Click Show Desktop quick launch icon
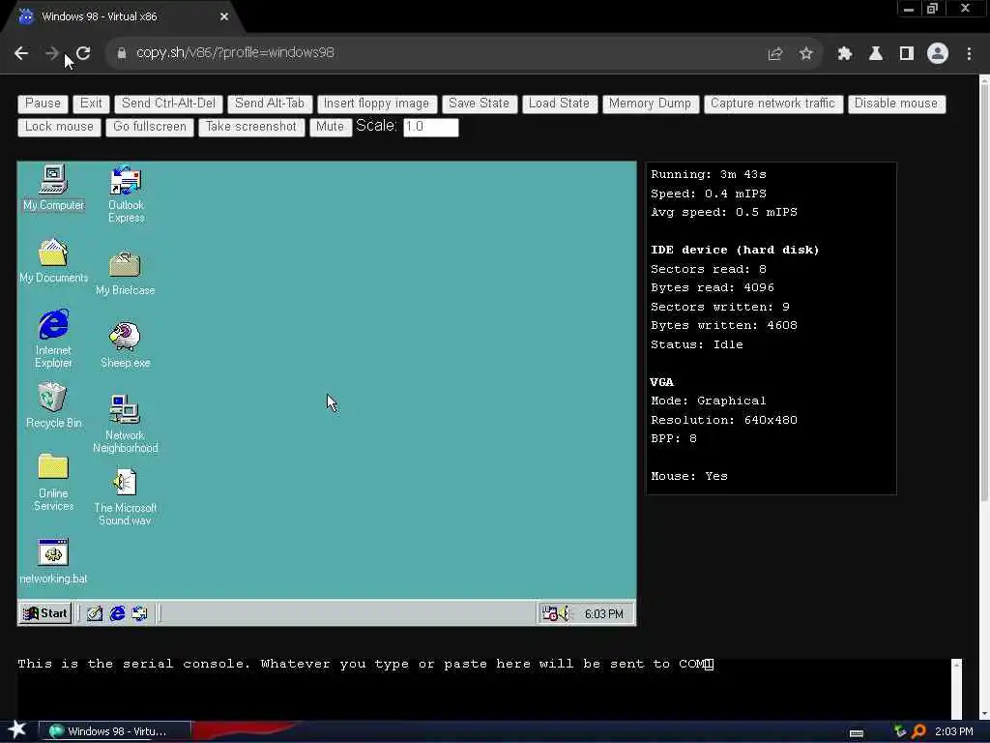 [x=95, y=613]
